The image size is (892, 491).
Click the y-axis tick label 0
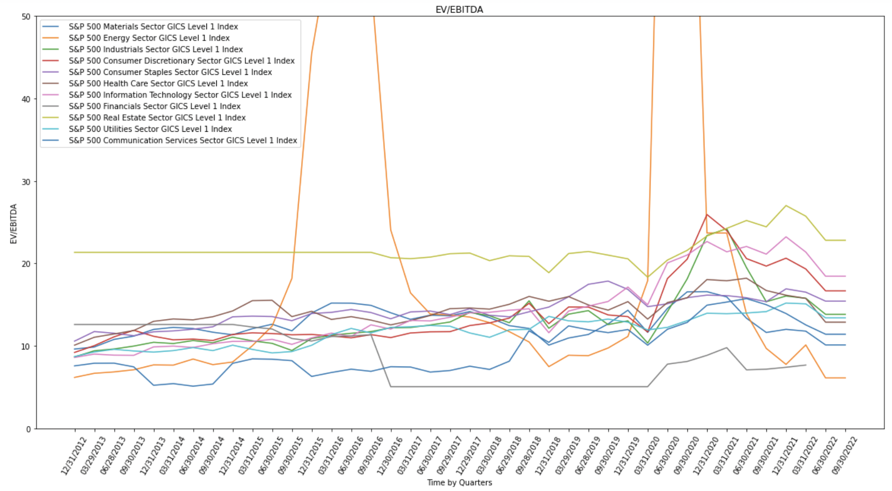(x=28, y=429)
